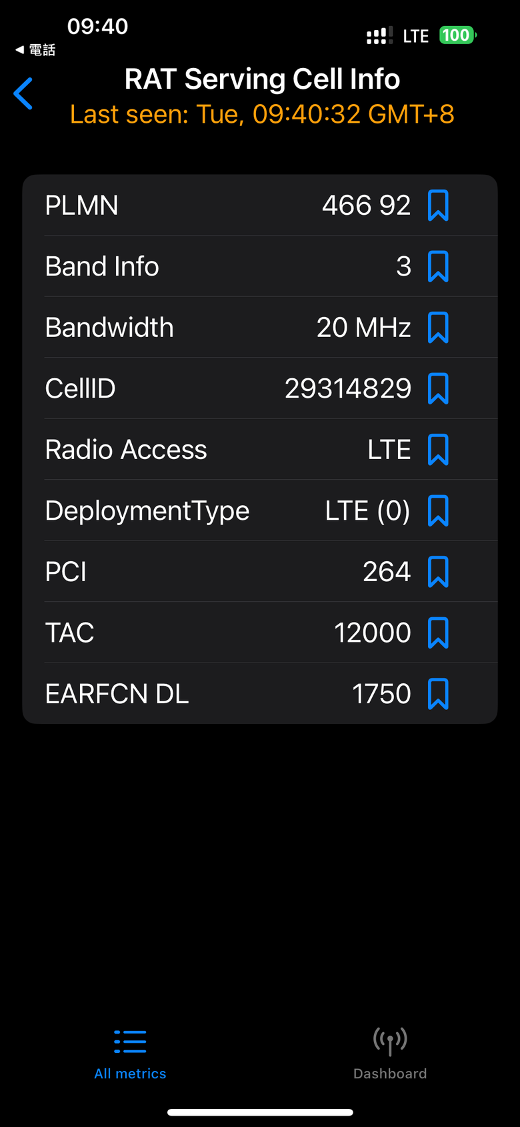Tap the Last seen timestamp

coord(262,114)
